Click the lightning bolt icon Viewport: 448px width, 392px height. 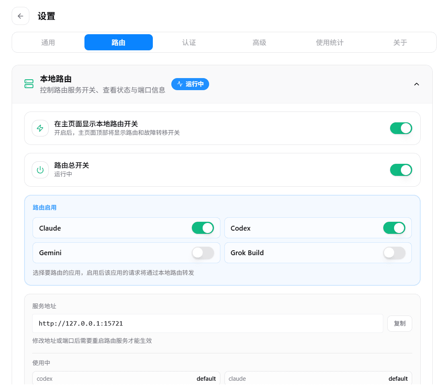[x=40, y=128]
